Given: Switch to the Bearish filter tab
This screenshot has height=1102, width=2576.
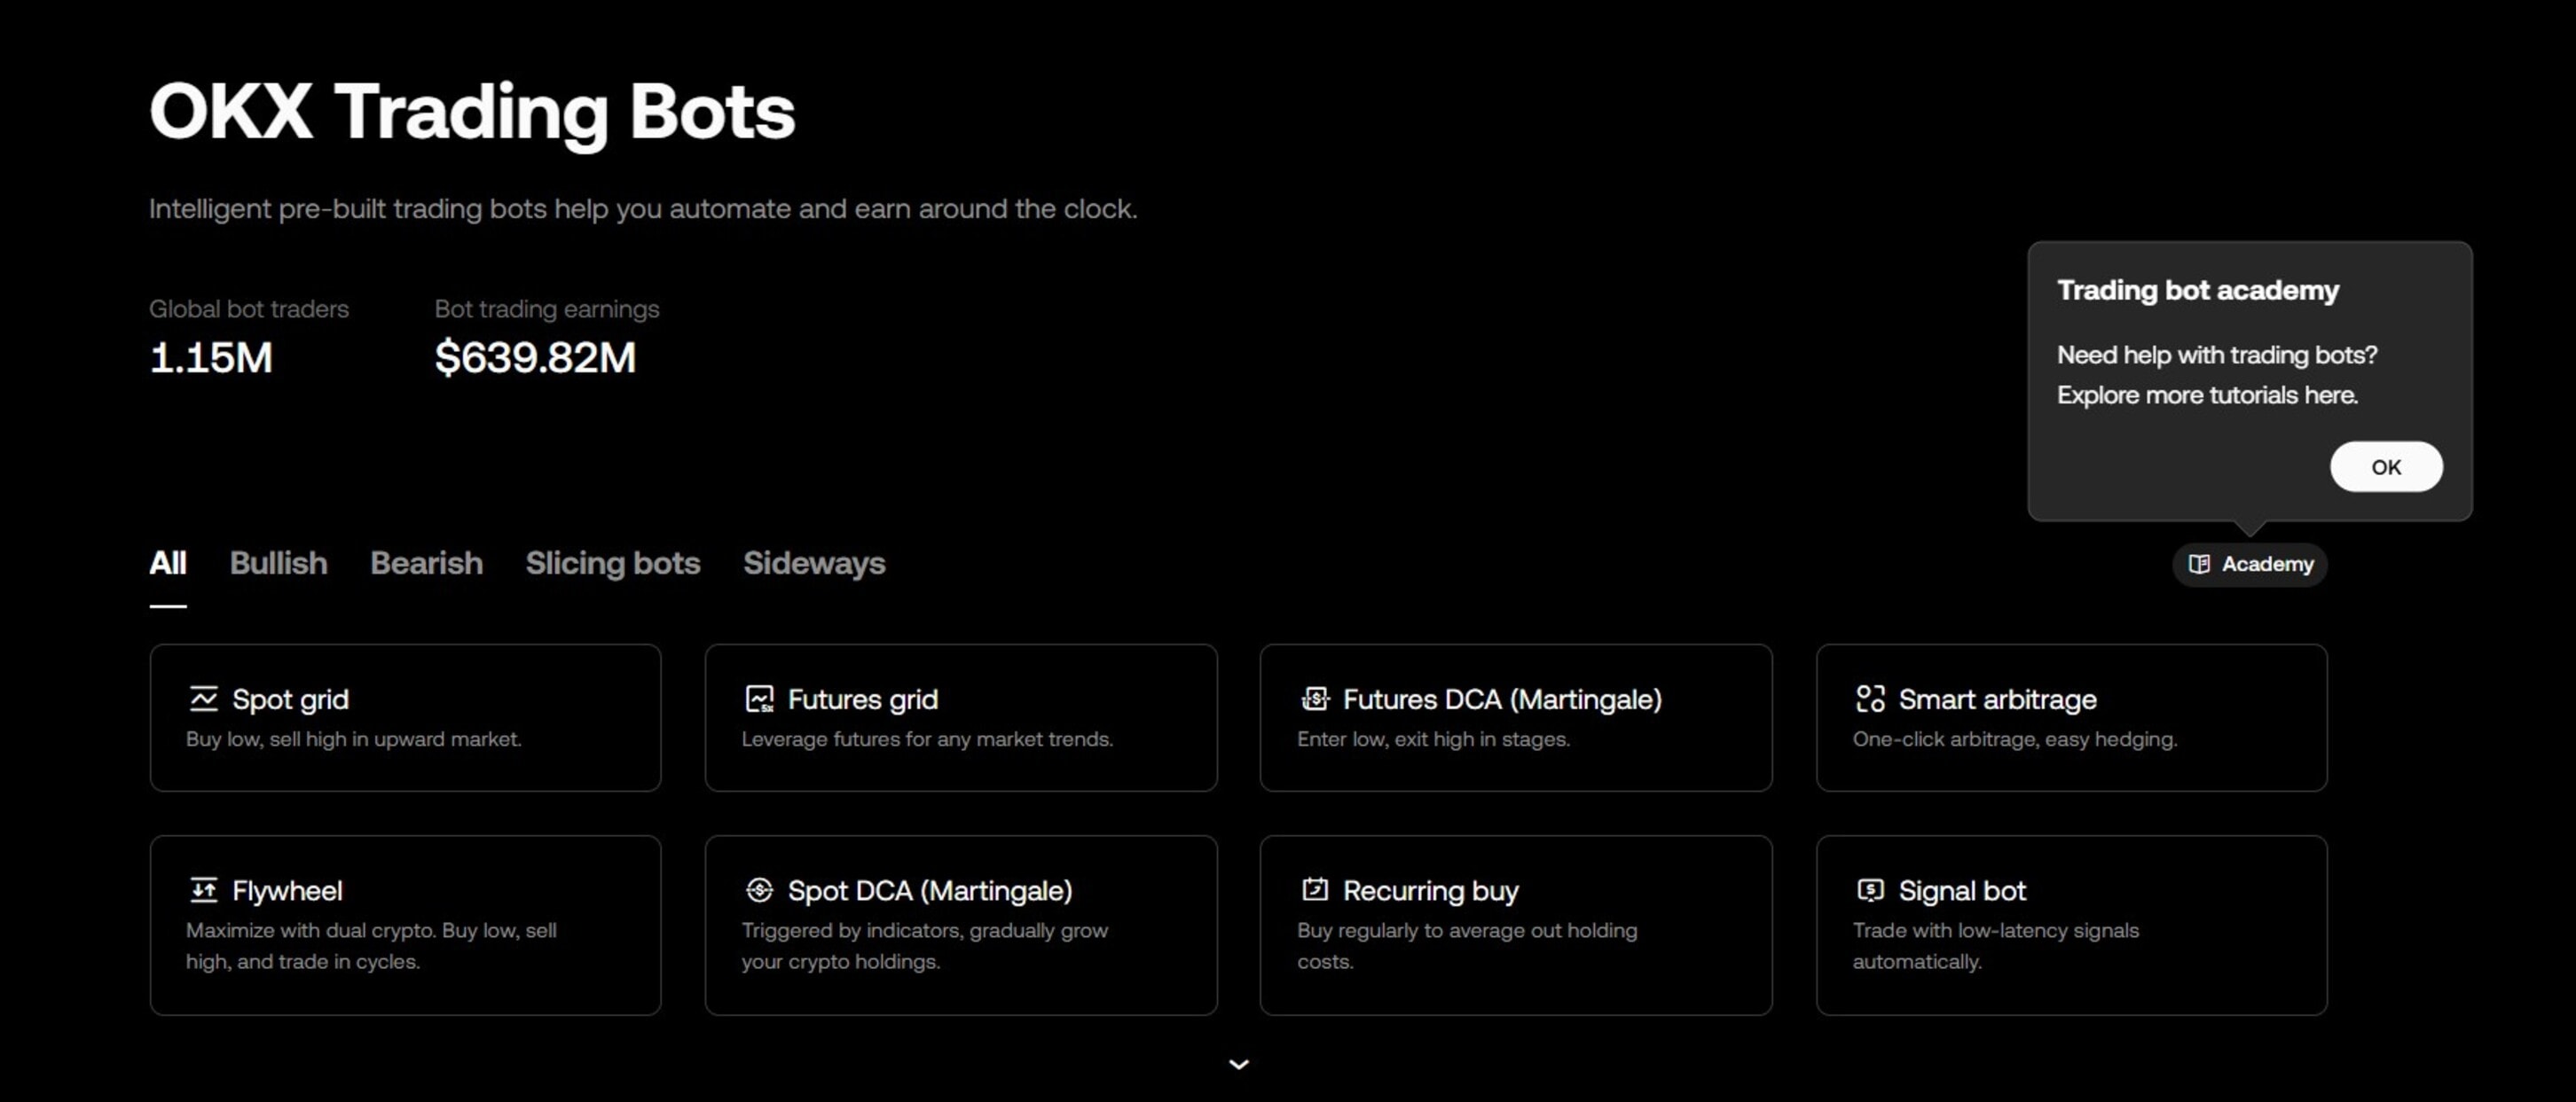Looking at the screenshot, I should 426,564.
